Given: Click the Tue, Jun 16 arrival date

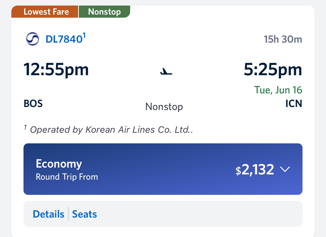Looking at the screenshot, I should click(278, 90).
